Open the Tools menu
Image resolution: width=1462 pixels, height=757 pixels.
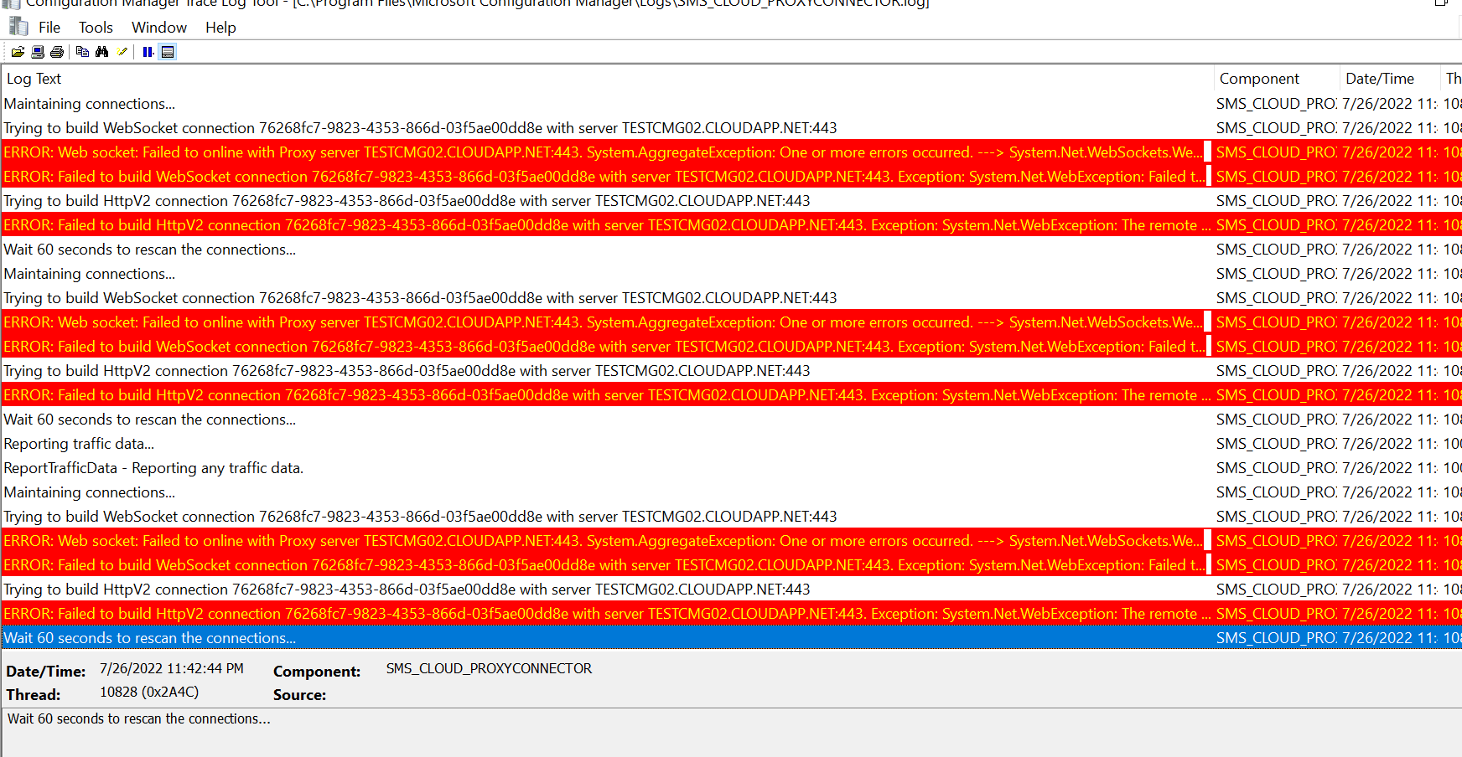(95, 27)
